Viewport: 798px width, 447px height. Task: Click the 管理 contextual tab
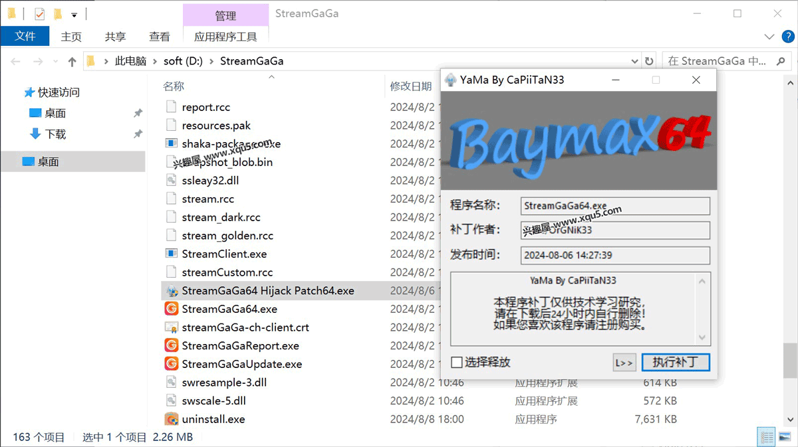(x=225, y=15)
